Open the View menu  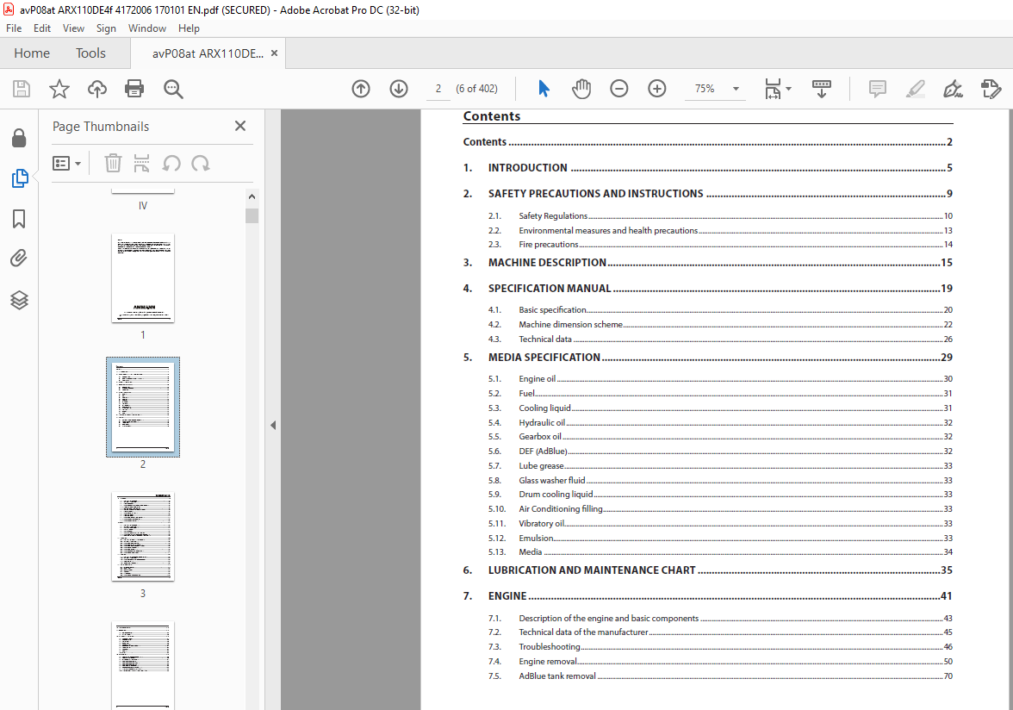pyautogui.click(x=73, y=28)
